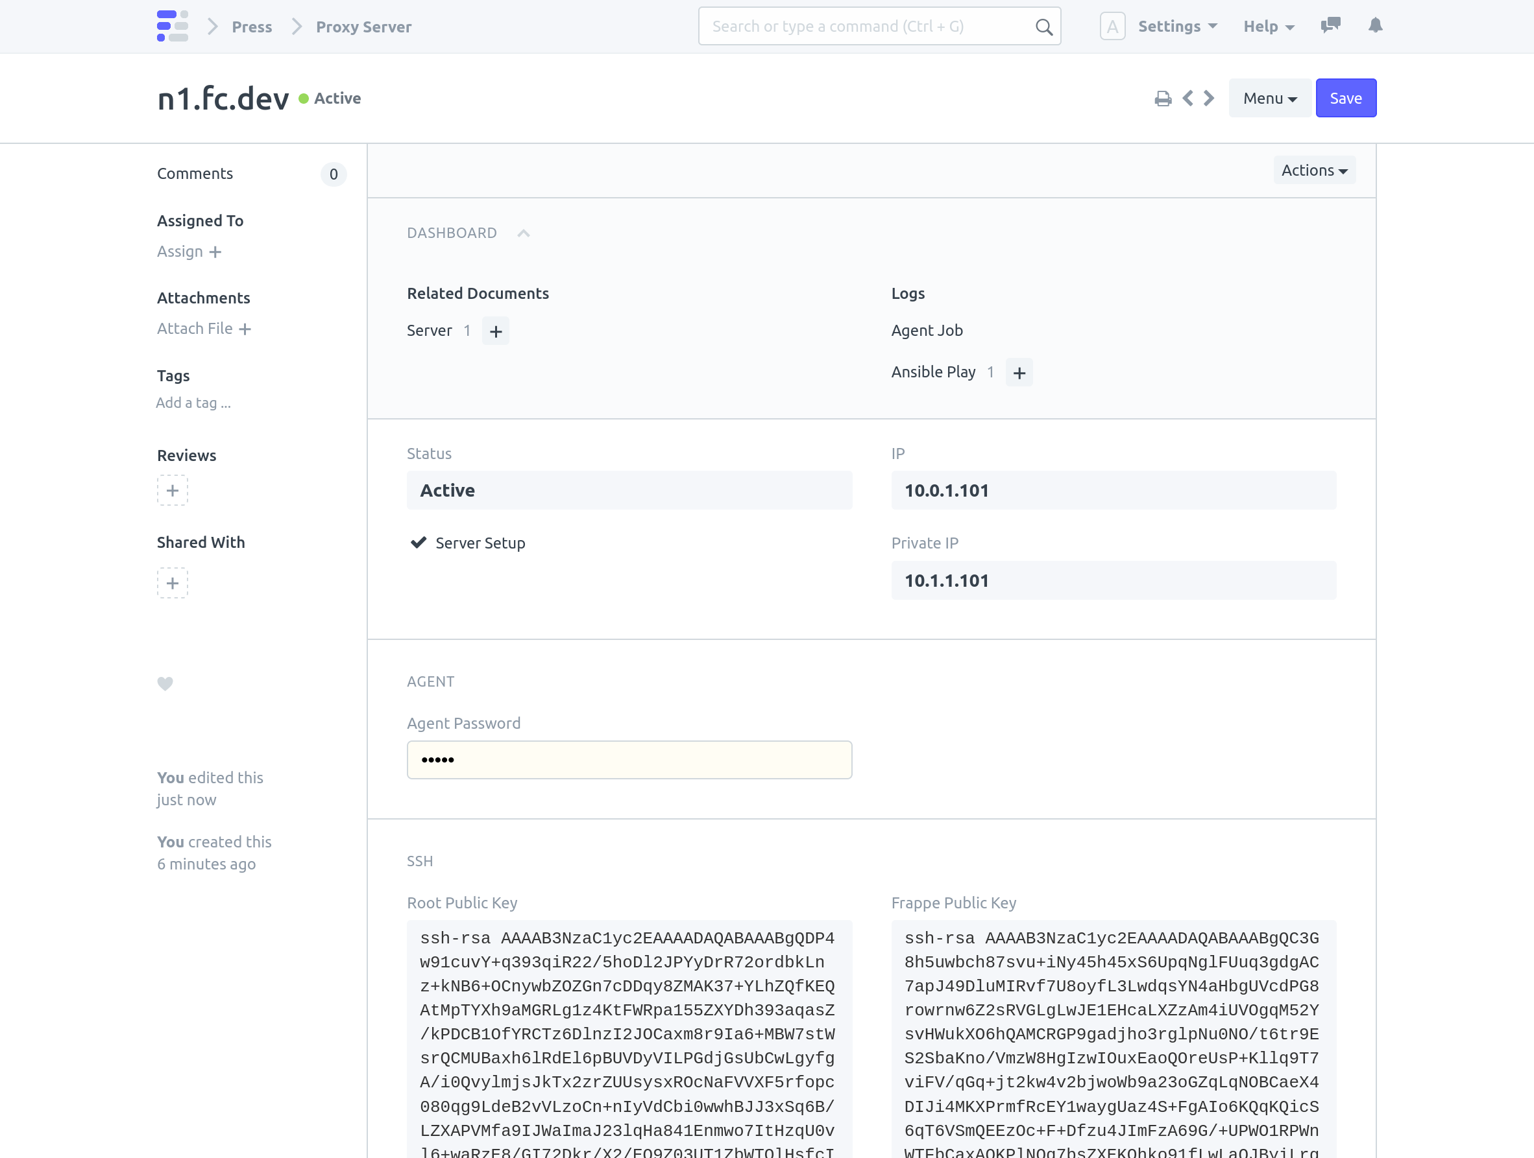Add a review with plus box
The width and height of the screenshot is (1534, 1158).
[172, 491]
